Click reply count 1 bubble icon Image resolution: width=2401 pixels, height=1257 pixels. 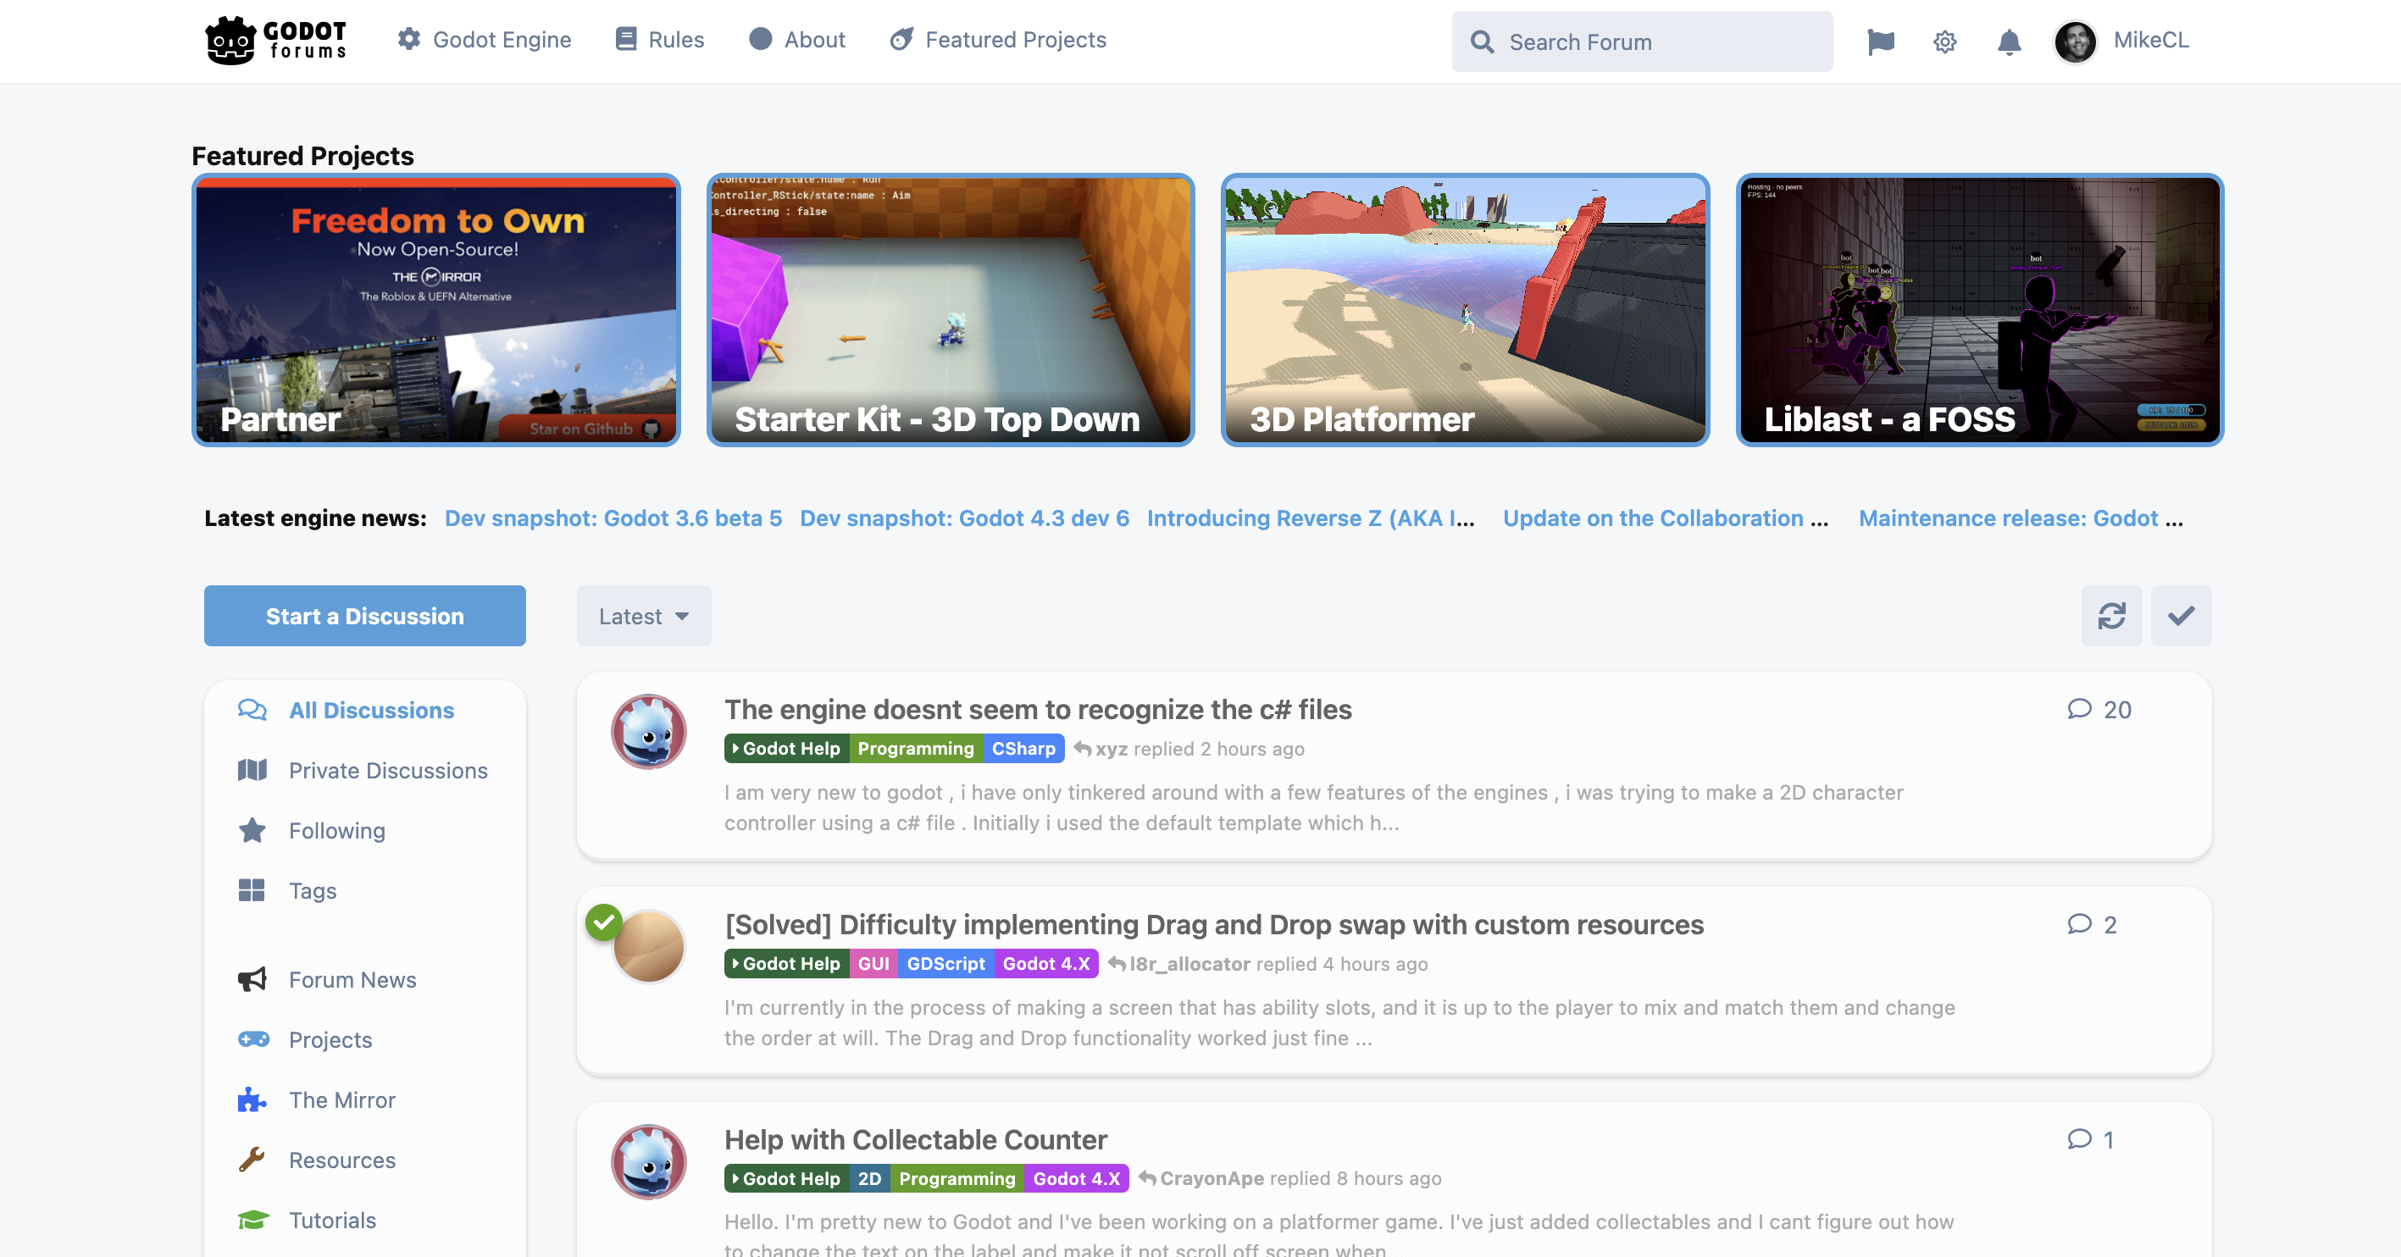coord(2079,1139)
